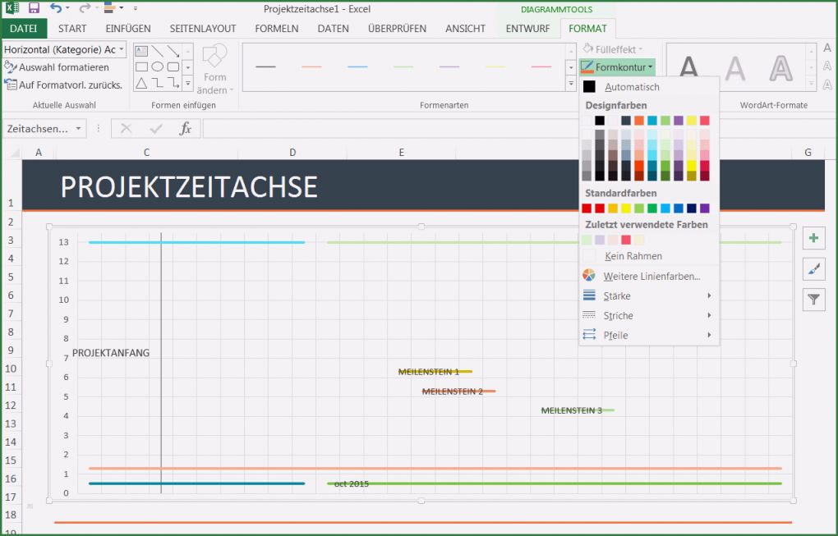Click Speichern in the Quick Access Toolbar
The height and width of the screenshot is (536, 838).
pos(32,7)
